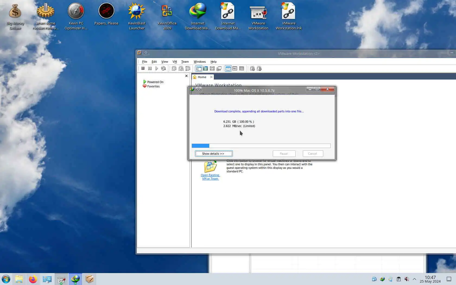
Task: Click the Quick Switch toolbar icon
Action: pos(205,68)
